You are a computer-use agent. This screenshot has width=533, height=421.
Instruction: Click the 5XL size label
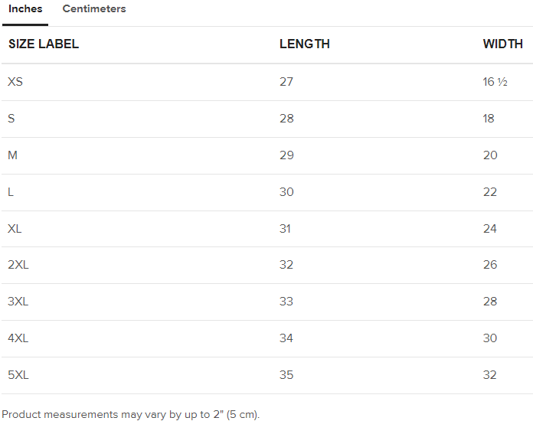pyautogui.click(x=18, y=375)
